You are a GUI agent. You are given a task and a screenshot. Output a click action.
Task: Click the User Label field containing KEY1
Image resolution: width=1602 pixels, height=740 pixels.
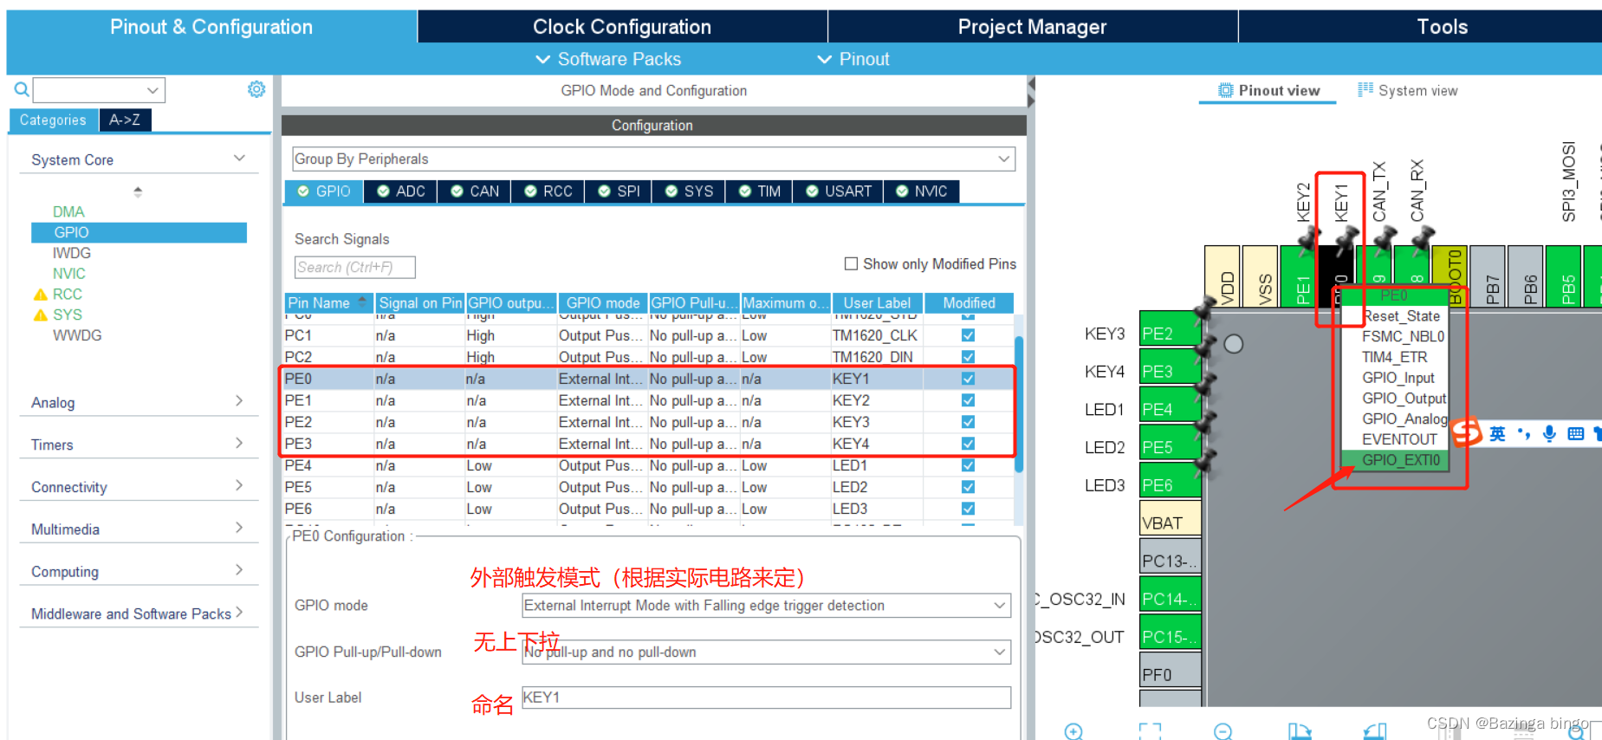coord(766,698)
